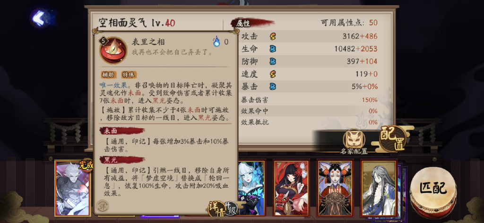The width and height of the screenshot is (484, 223).
Task: Tap the health B-grade badge
Action: tap(273, 49)
